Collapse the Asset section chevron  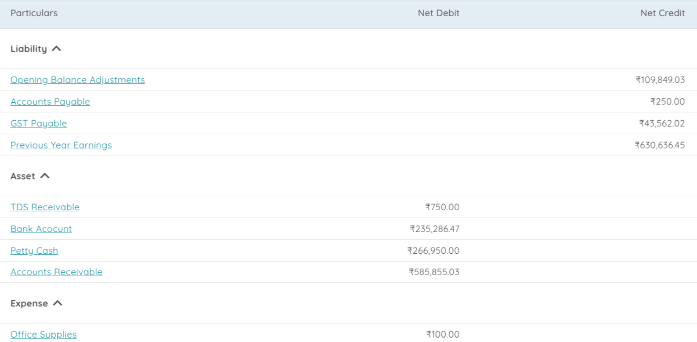tap(45, 176)
